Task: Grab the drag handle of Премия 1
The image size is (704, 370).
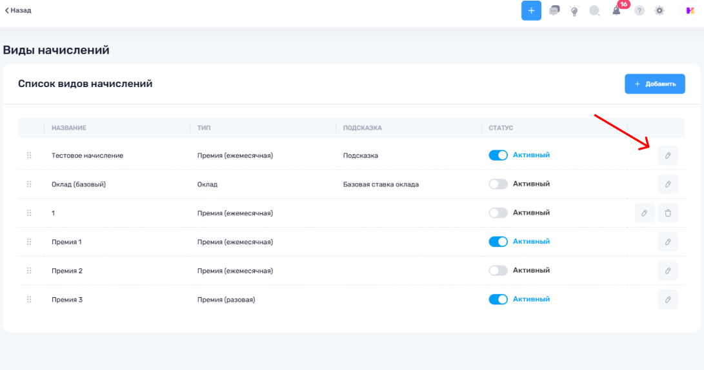Action: tap(29, 242)
